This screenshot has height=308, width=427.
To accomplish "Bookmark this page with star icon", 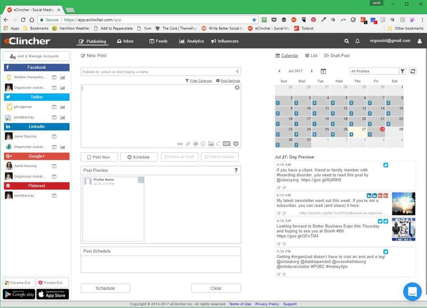I will pos(254,20).
